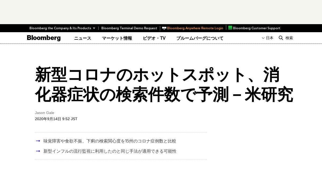The height and width of the screenshot is (169, 322).
Task: Click the 新型インフルの流行監視 summary bullet
Action: pyautogui.click(x=110, y=151)
